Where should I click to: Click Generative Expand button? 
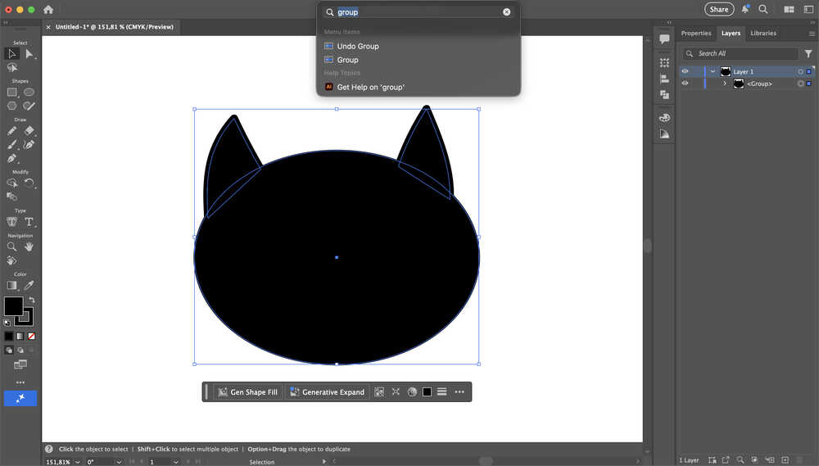pos(328,391)
